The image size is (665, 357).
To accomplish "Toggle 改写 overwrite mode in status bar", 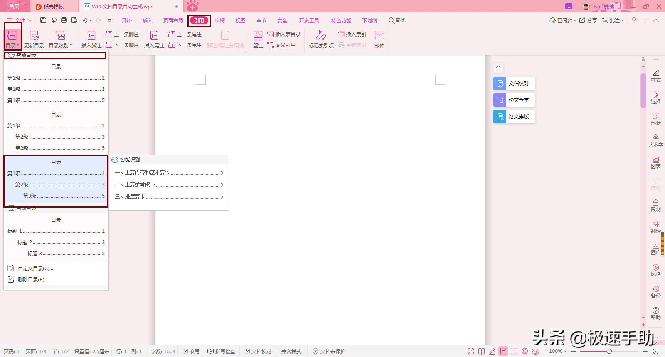I will pyautogui.click(x=191, y=351).
